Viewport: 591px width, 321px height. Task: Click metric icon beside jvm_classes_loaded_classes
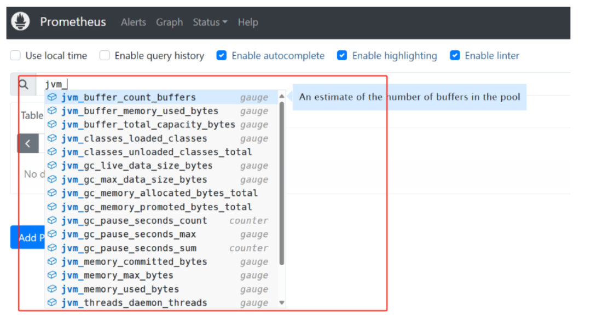52,138
